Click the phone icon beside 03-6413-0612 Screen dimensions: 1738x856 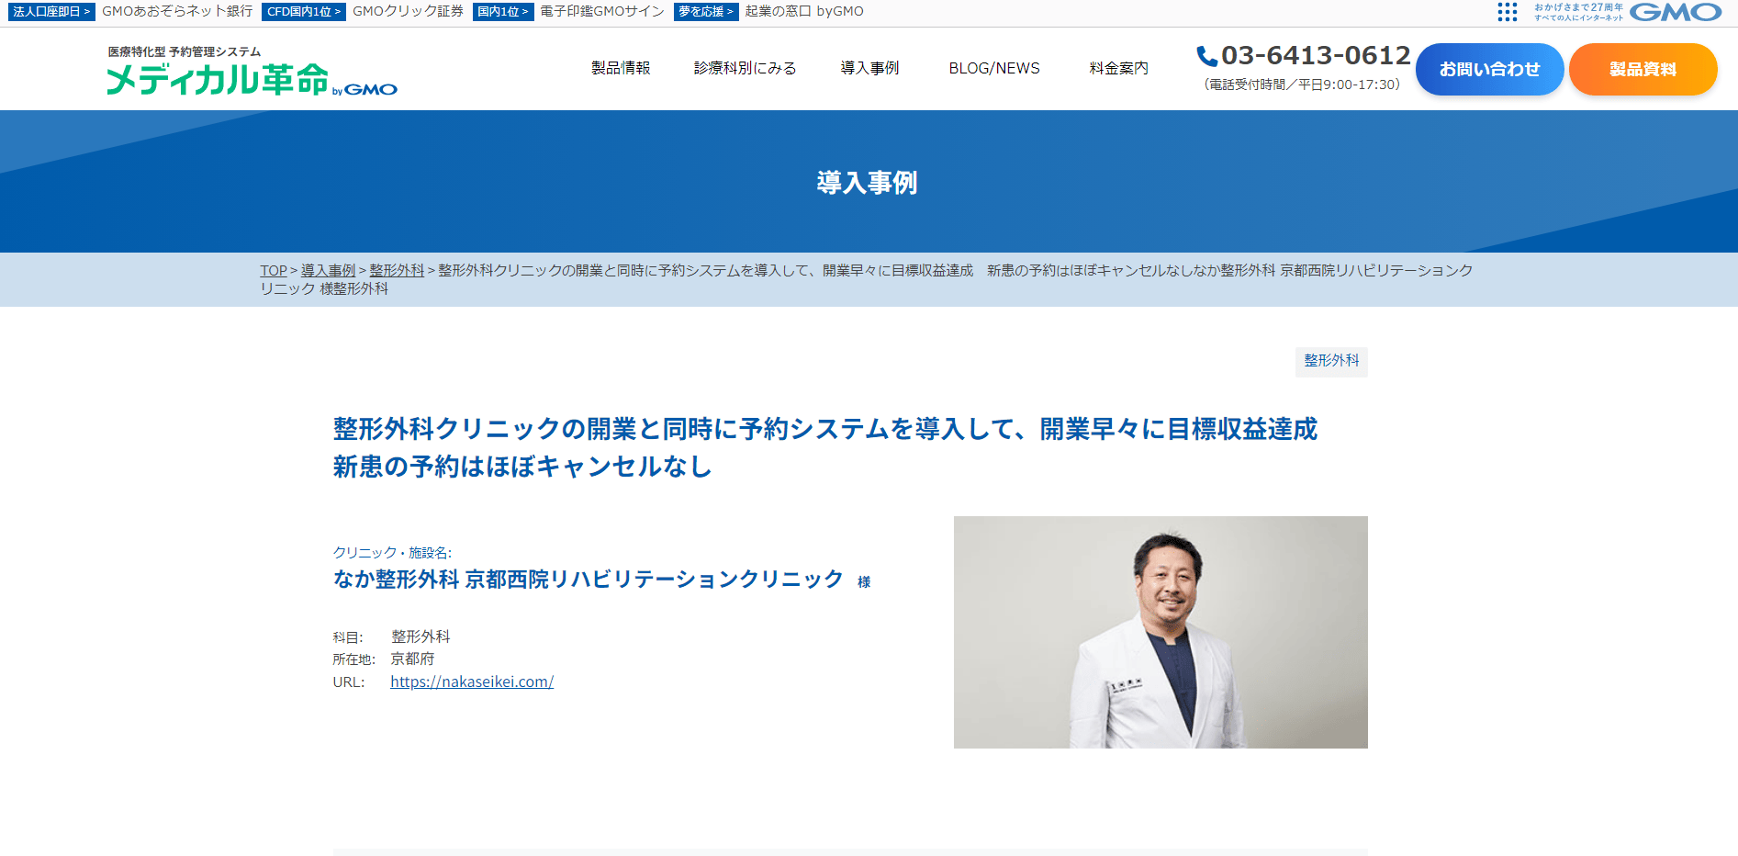point(1206,56)
